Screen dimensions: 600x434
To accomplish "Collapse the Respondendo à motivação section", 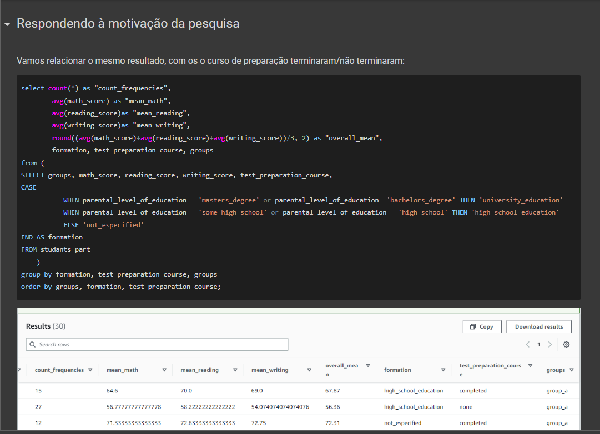I will (x=7, y=24).
